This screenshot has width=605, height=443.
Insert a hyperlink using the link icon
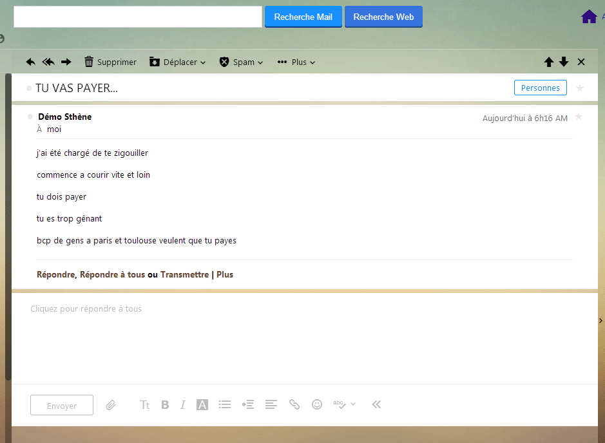click(x=294, y=404)
